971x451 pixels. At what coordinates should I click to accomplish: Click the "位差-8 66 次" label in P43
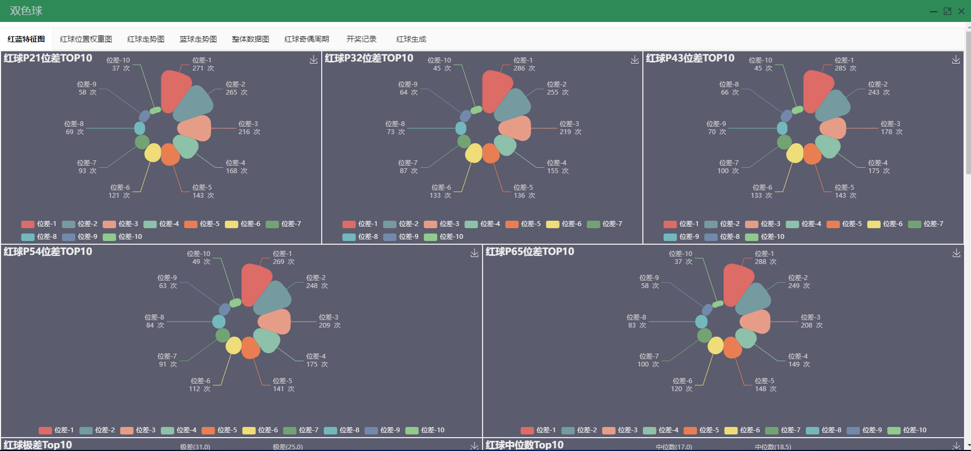click(729, 88)
